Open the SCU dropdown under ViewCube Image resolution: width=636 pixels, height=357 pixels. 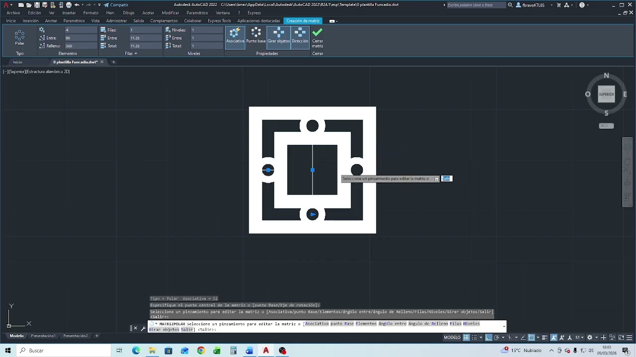[606, 125]
